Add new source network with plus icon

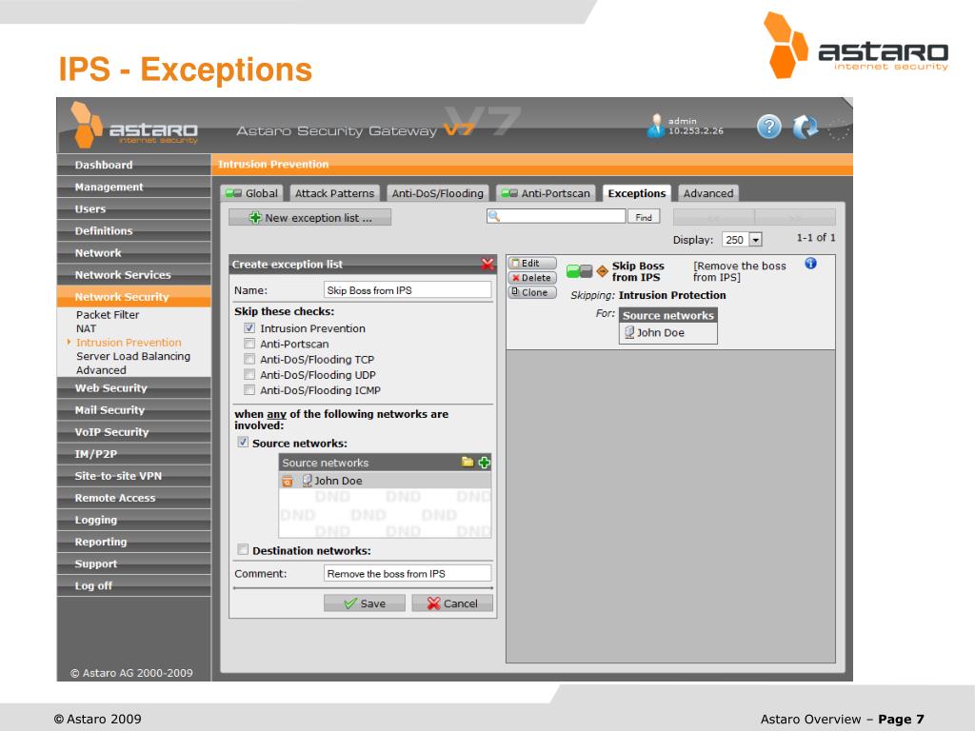tap(485, 462)
